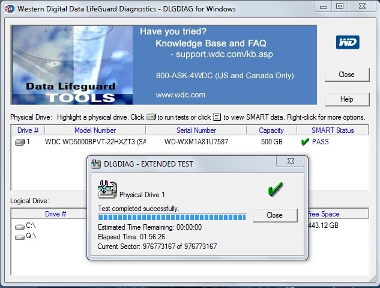Click the window resize grip corner
Viewport: 380px width, 288px height.
tap(373, 280)
